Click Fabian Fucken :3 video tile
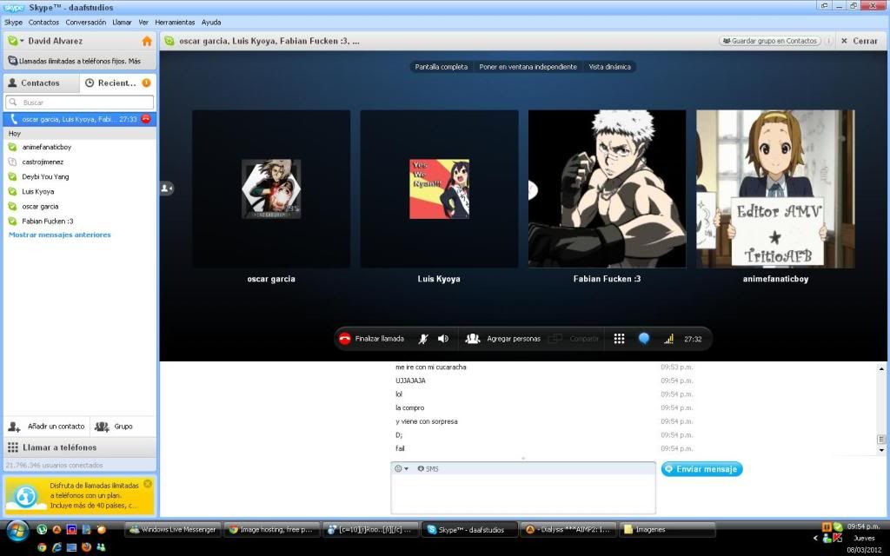Screen dimensions: 890x556 (607, 189)
